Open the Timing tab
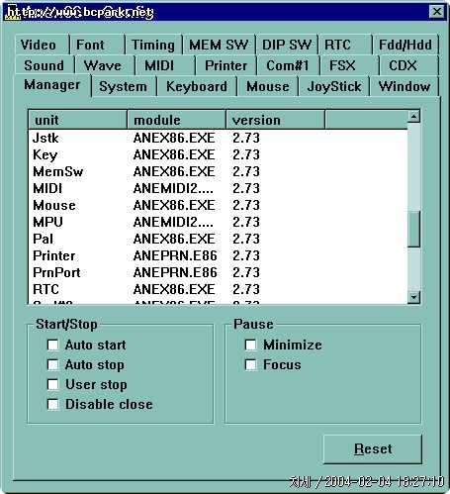 click(153, 45)
